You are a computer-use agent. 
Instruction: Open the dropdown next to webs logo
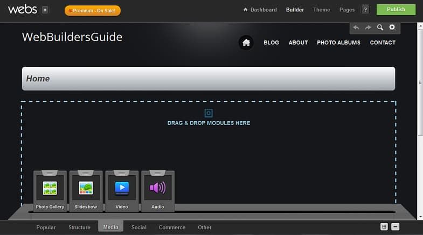pyautogui.click(x=45, y=10)
